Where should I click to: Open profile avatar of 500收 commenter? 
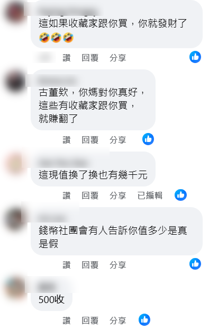coord(15,287)
